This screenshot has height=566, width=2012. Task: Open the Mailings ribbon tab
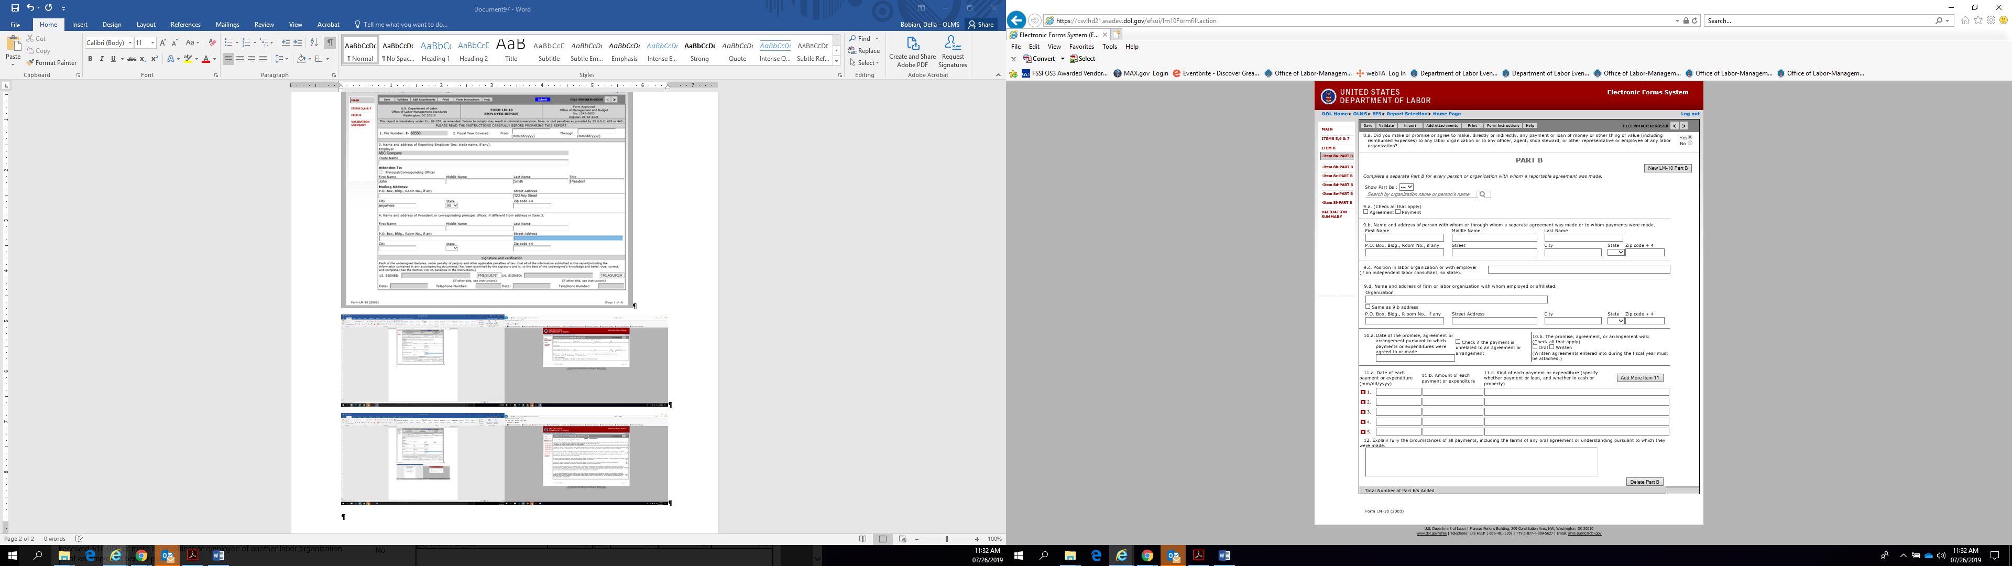pyautogui.click(x=227, y=24)
